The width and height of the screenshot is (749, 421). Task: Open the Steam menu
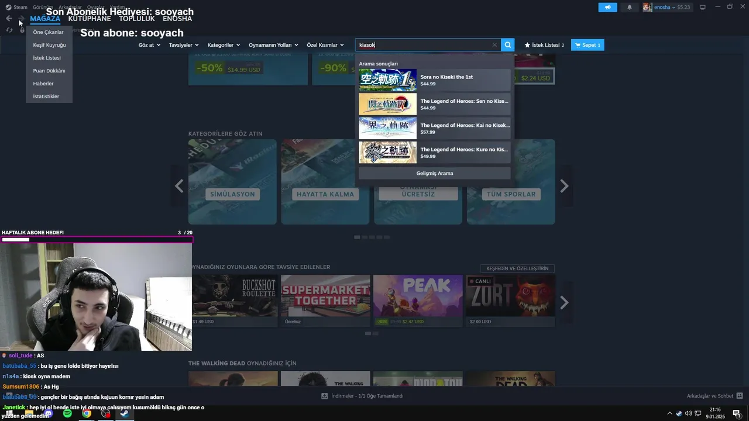[20, 7]
